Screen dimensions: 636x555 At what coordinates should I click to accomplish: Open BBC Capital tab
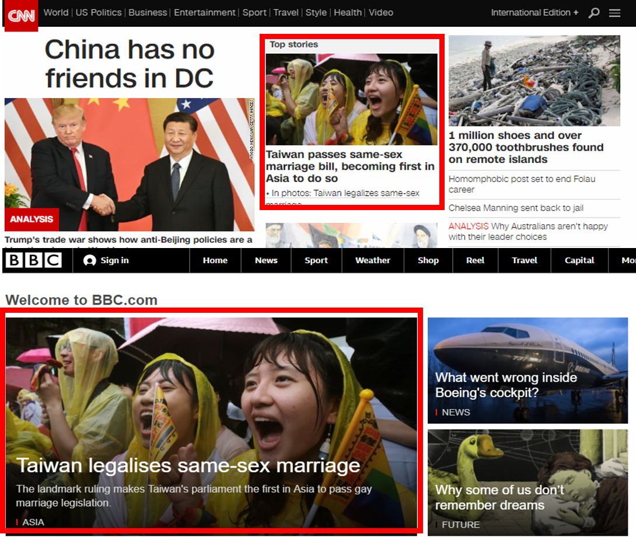[579, 260]
